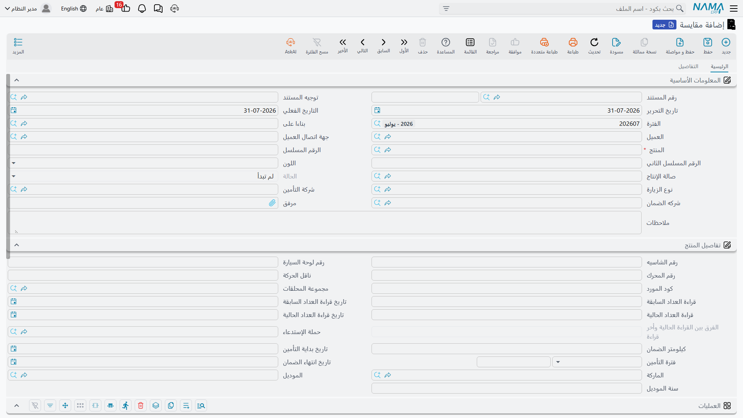Viewport: 743px width, 418px height.
Task: Open مدير النظام user menu
Action: pos(28,9)
